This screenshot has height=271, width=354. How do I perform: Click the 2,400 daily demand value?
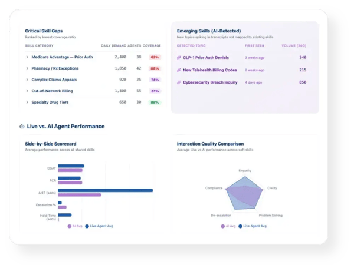coord(120,57)
